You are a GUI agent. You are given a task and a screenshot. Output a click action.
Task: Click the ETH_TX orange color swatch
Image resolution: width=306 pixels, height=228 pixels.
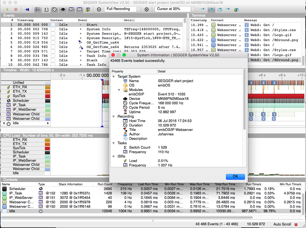pos(48,92)
